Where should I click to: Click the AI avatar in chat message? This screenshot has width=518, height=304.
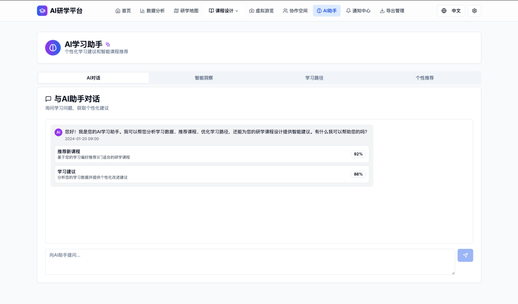(x=59, y=132)
